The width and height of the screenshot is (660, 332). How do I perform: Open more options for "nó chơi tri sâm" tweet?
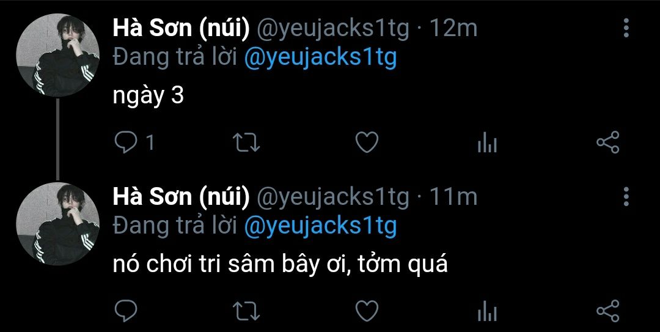click(626, 197)
